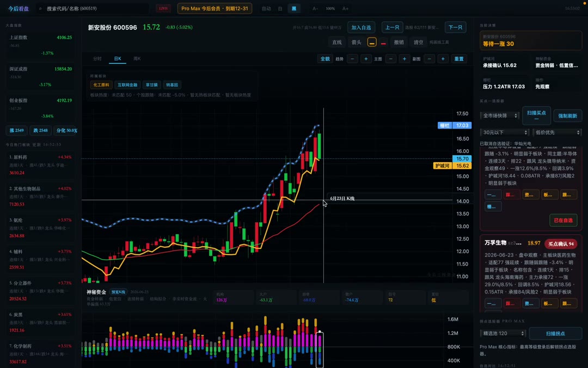Image resolution: width=588 pixels, height=368 pixels.
Task: Click the search magnifier icon
Action: click(x=40, y=9)
